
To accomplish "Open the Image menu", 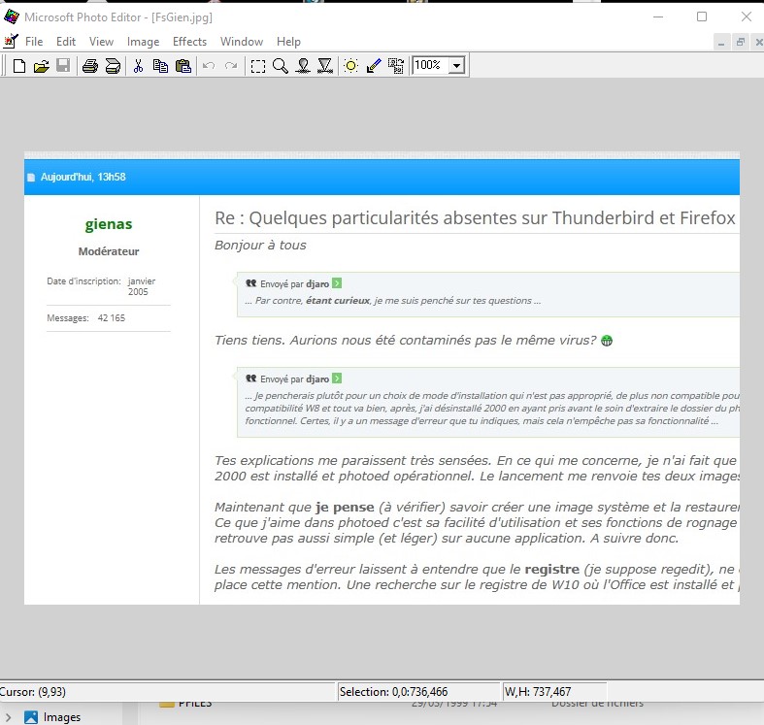I will (x=144, y=42).
